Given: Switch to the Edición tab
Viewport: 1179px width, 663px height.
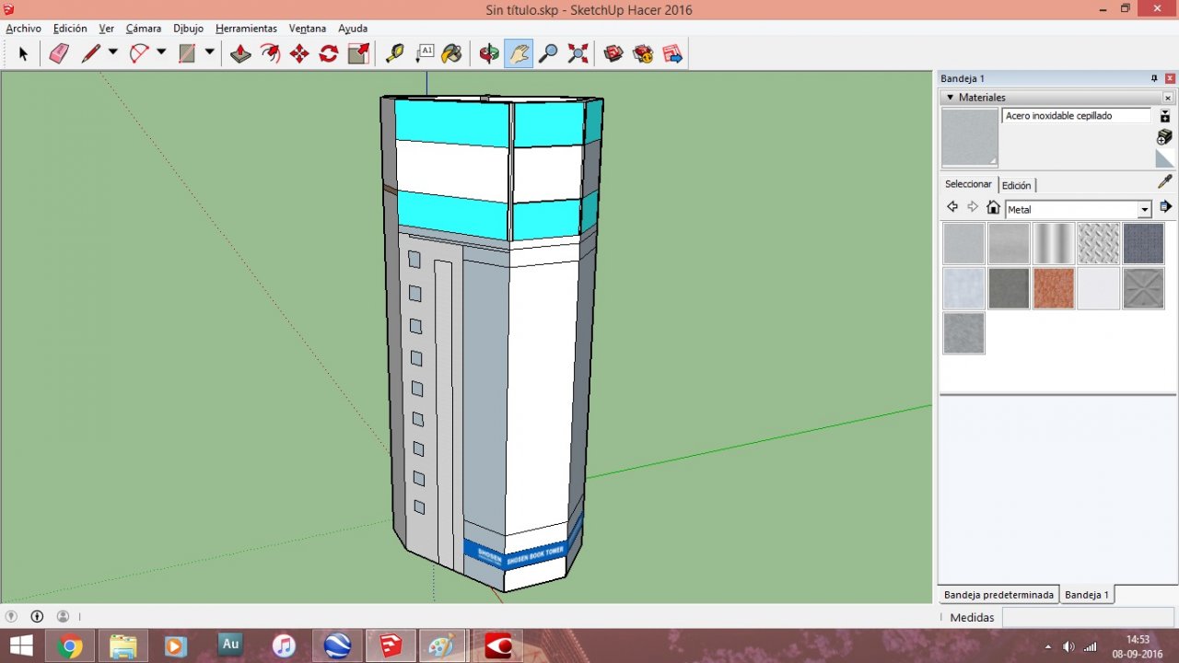Looking at the screenshot, I should (1017, 185).
